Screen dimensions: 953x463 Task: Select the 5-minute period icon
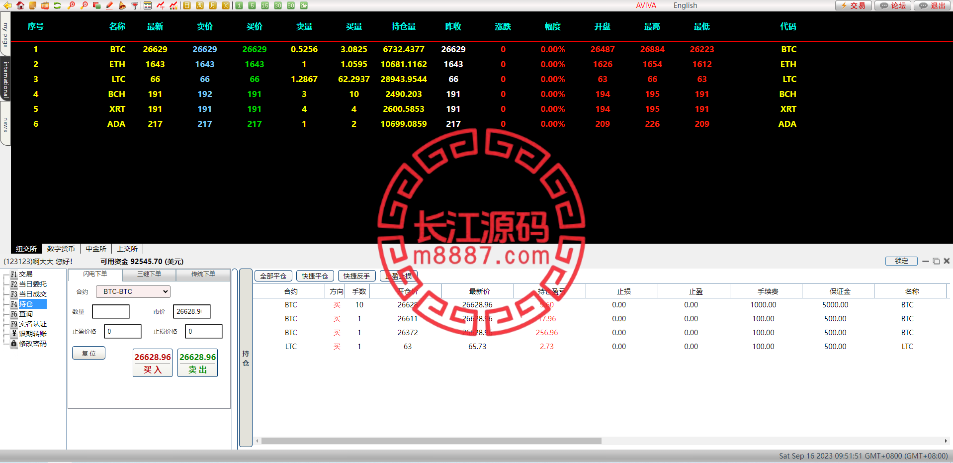pos(252,5)
